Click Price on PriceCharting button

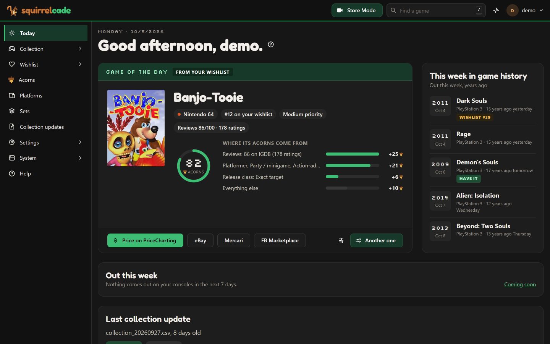(x=145, y=240)
